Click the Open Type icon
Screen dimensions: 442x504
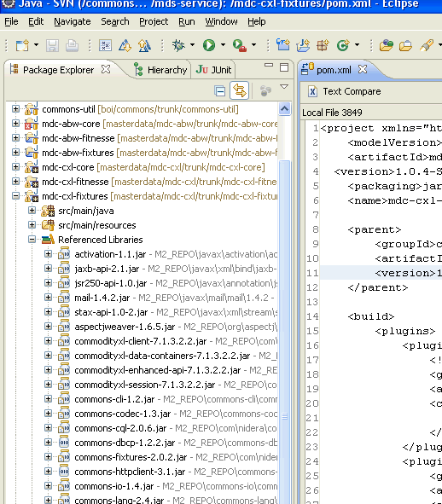coord(387,45)
